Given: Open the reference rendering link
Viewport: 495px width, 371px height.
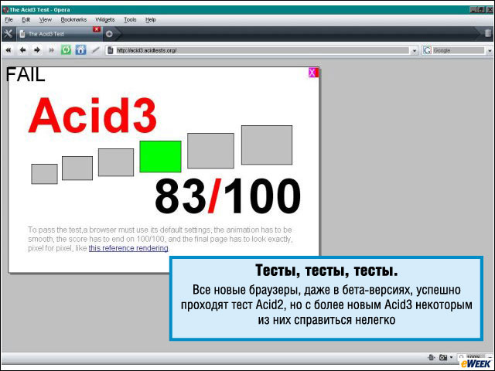Looking at the screenshot, I should (128, 248).
